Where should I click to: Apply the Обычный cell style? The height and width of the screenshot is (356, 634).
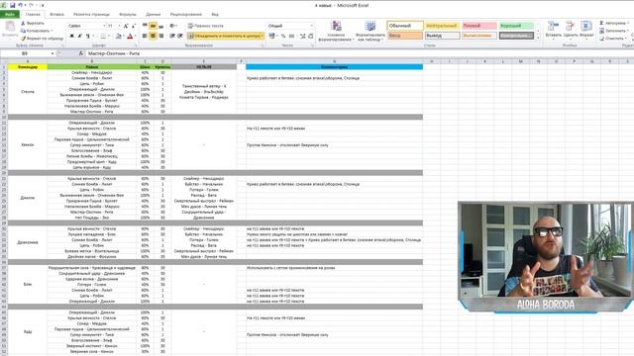point(405,26)
